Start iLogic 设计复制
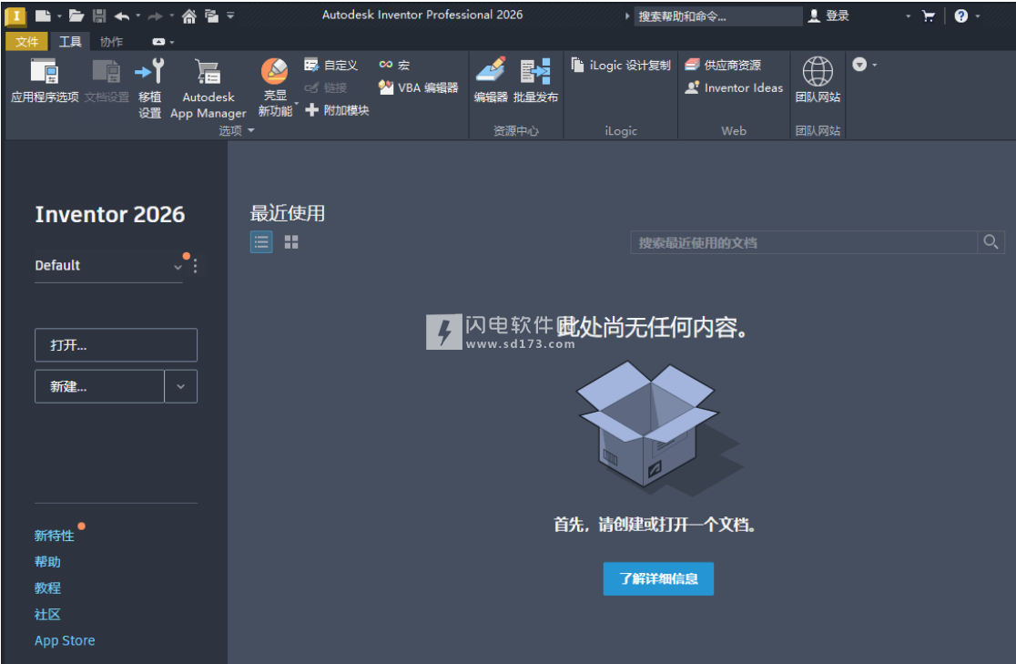Screen dimensions: 1016x664 621,65
